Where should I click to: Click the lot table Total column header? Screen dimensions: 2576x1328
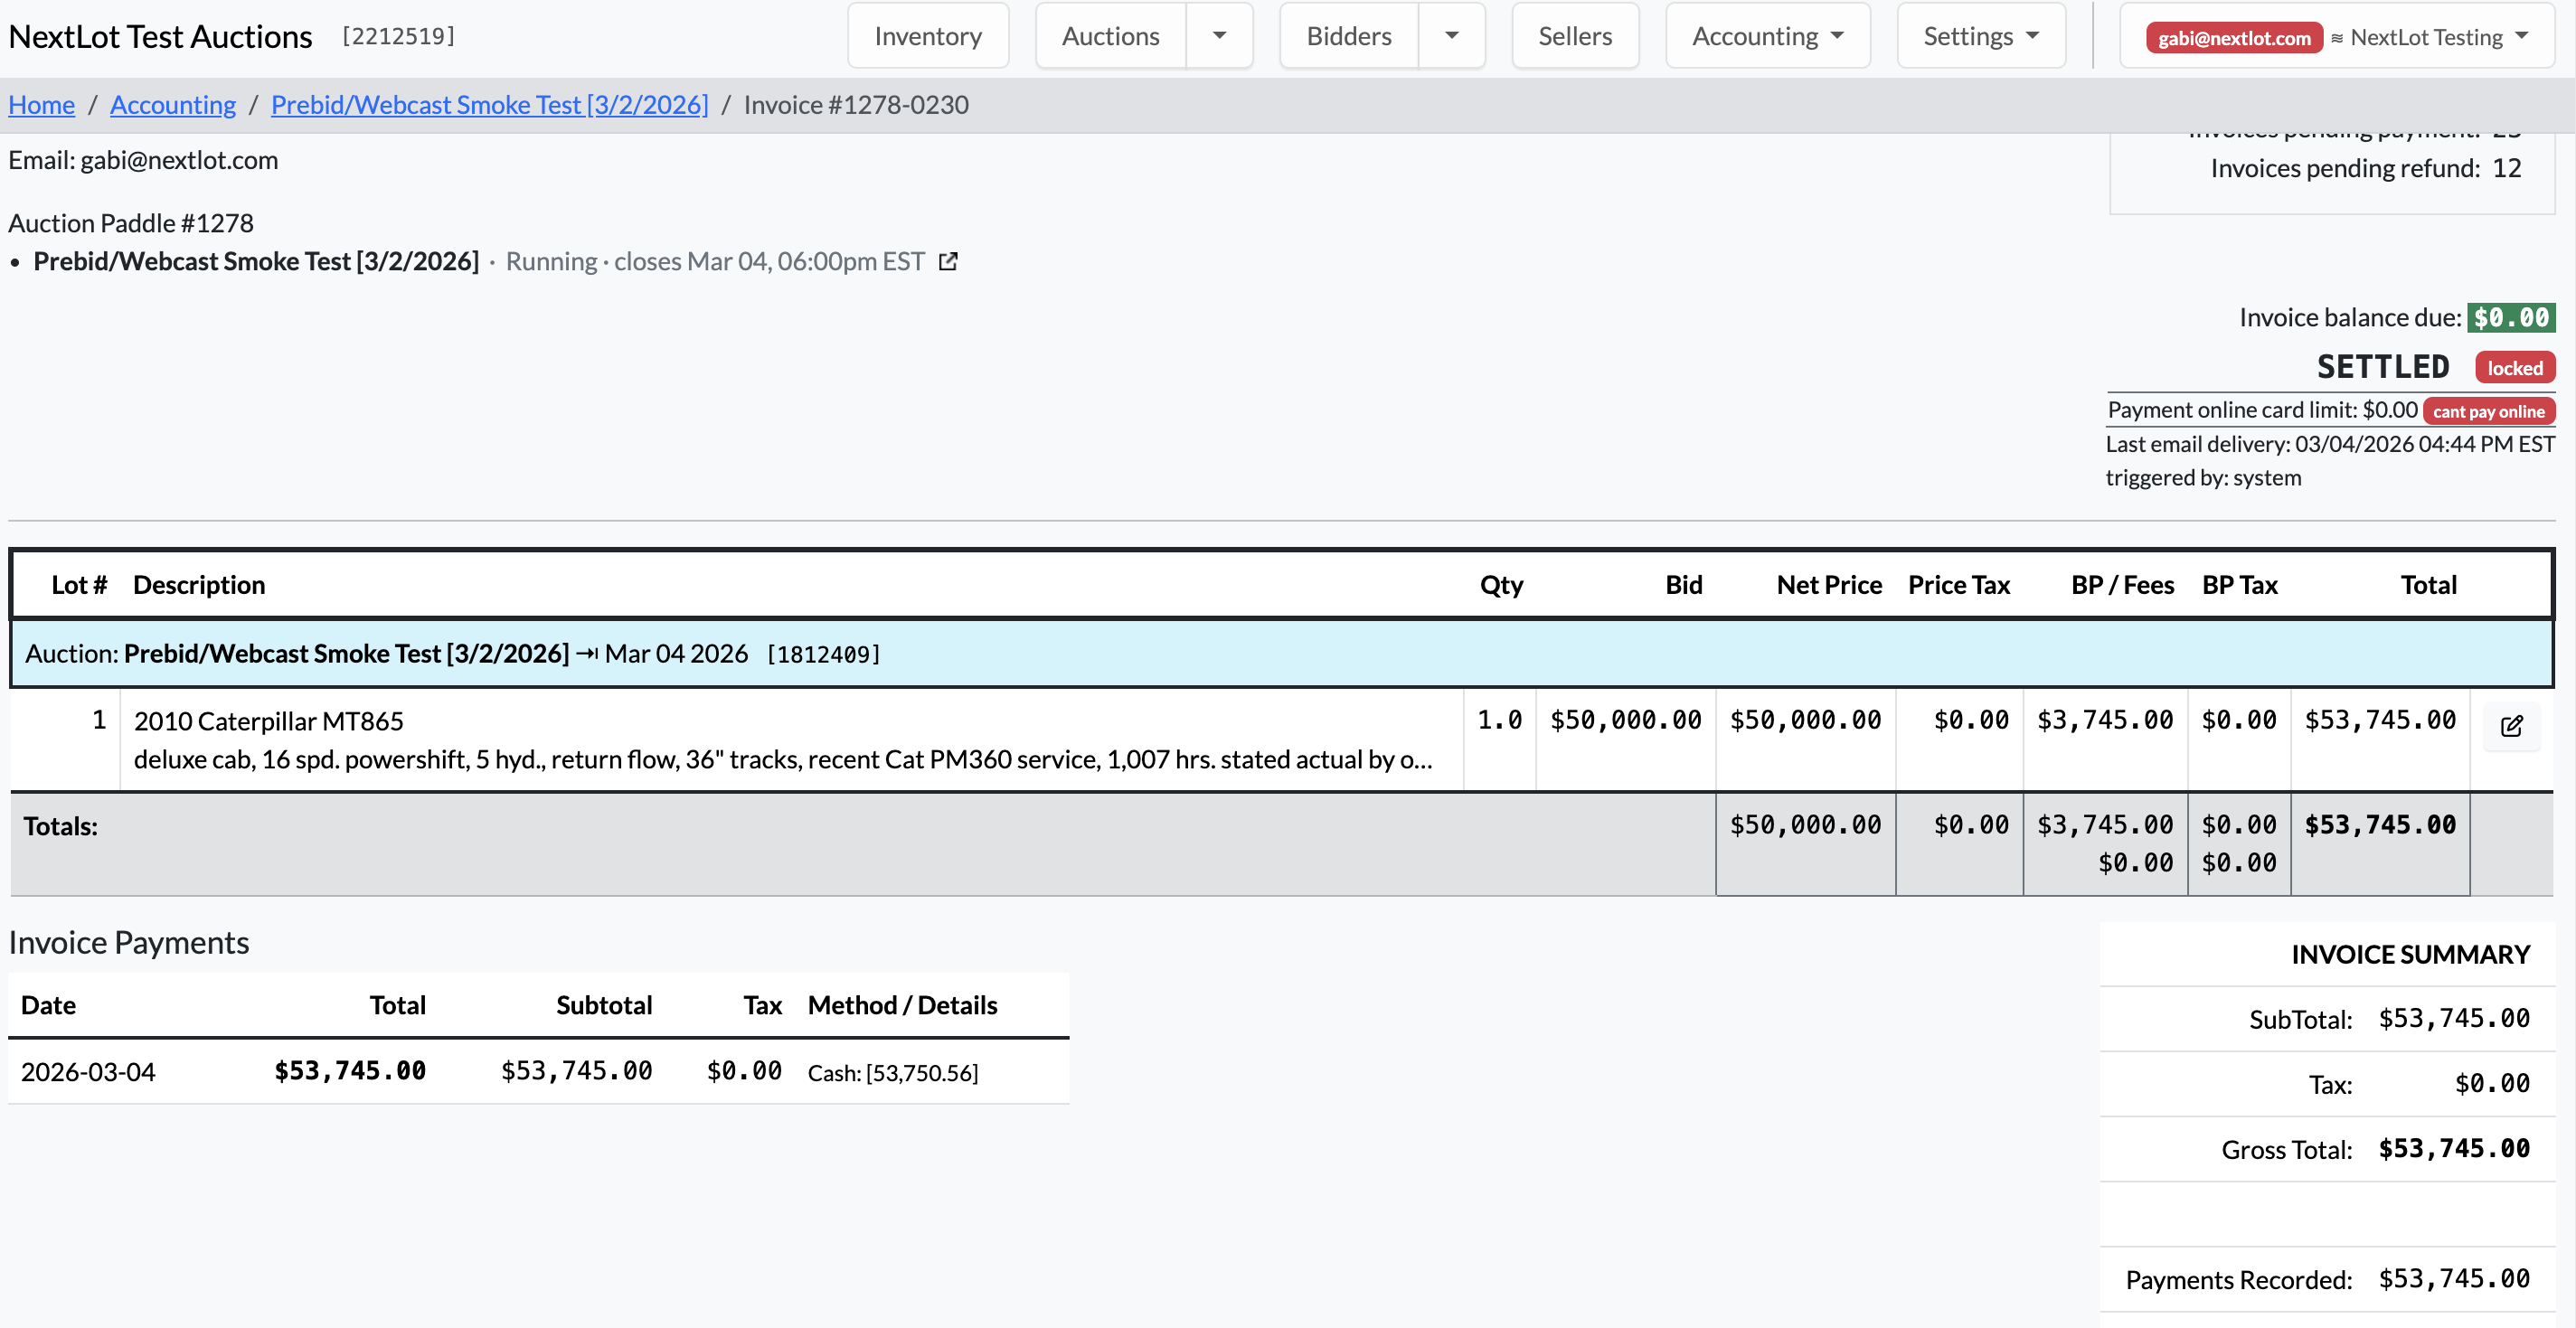pyautogui.click(x=2428, y=585)
